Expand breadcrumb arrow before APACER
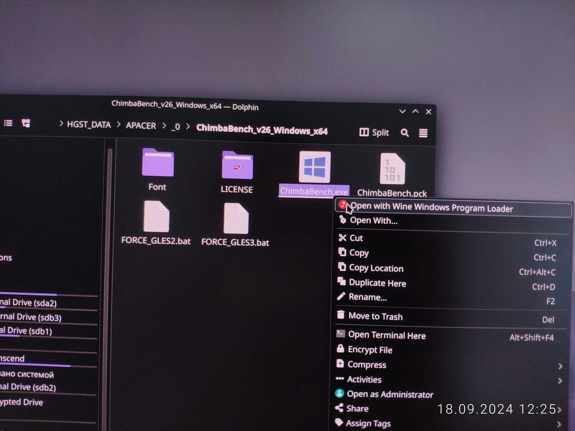 118,125
